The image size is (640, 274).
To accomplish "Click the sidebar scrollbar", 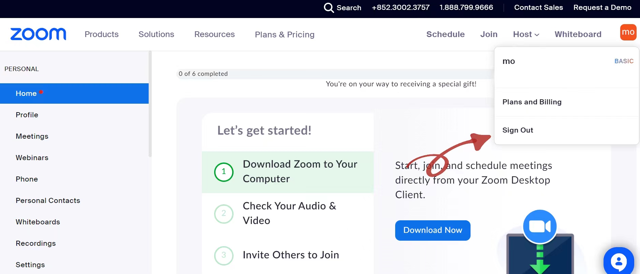I will pyautogui.click(x=150, y=104).
